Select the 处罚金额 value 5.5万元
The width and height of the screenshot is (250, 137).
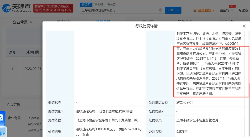[182, 132]
